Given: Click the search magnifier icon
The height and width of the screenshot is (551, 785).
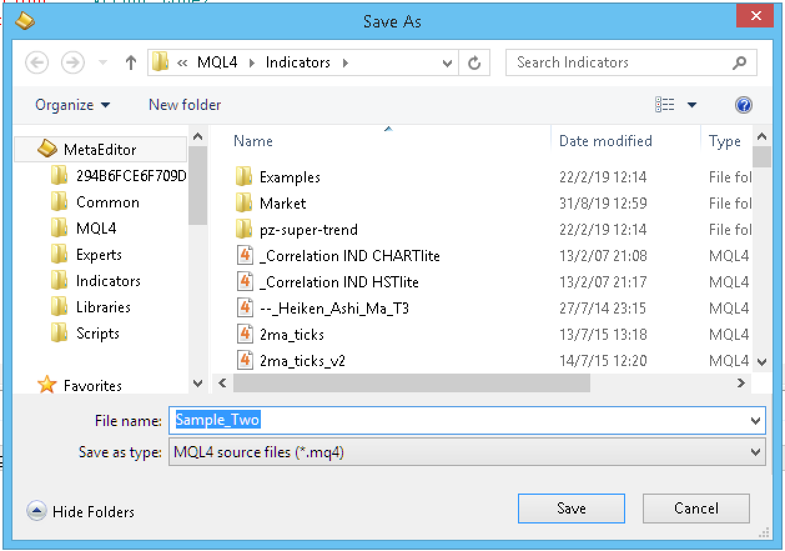Looking at the screenshot, I should pos(739,62).
